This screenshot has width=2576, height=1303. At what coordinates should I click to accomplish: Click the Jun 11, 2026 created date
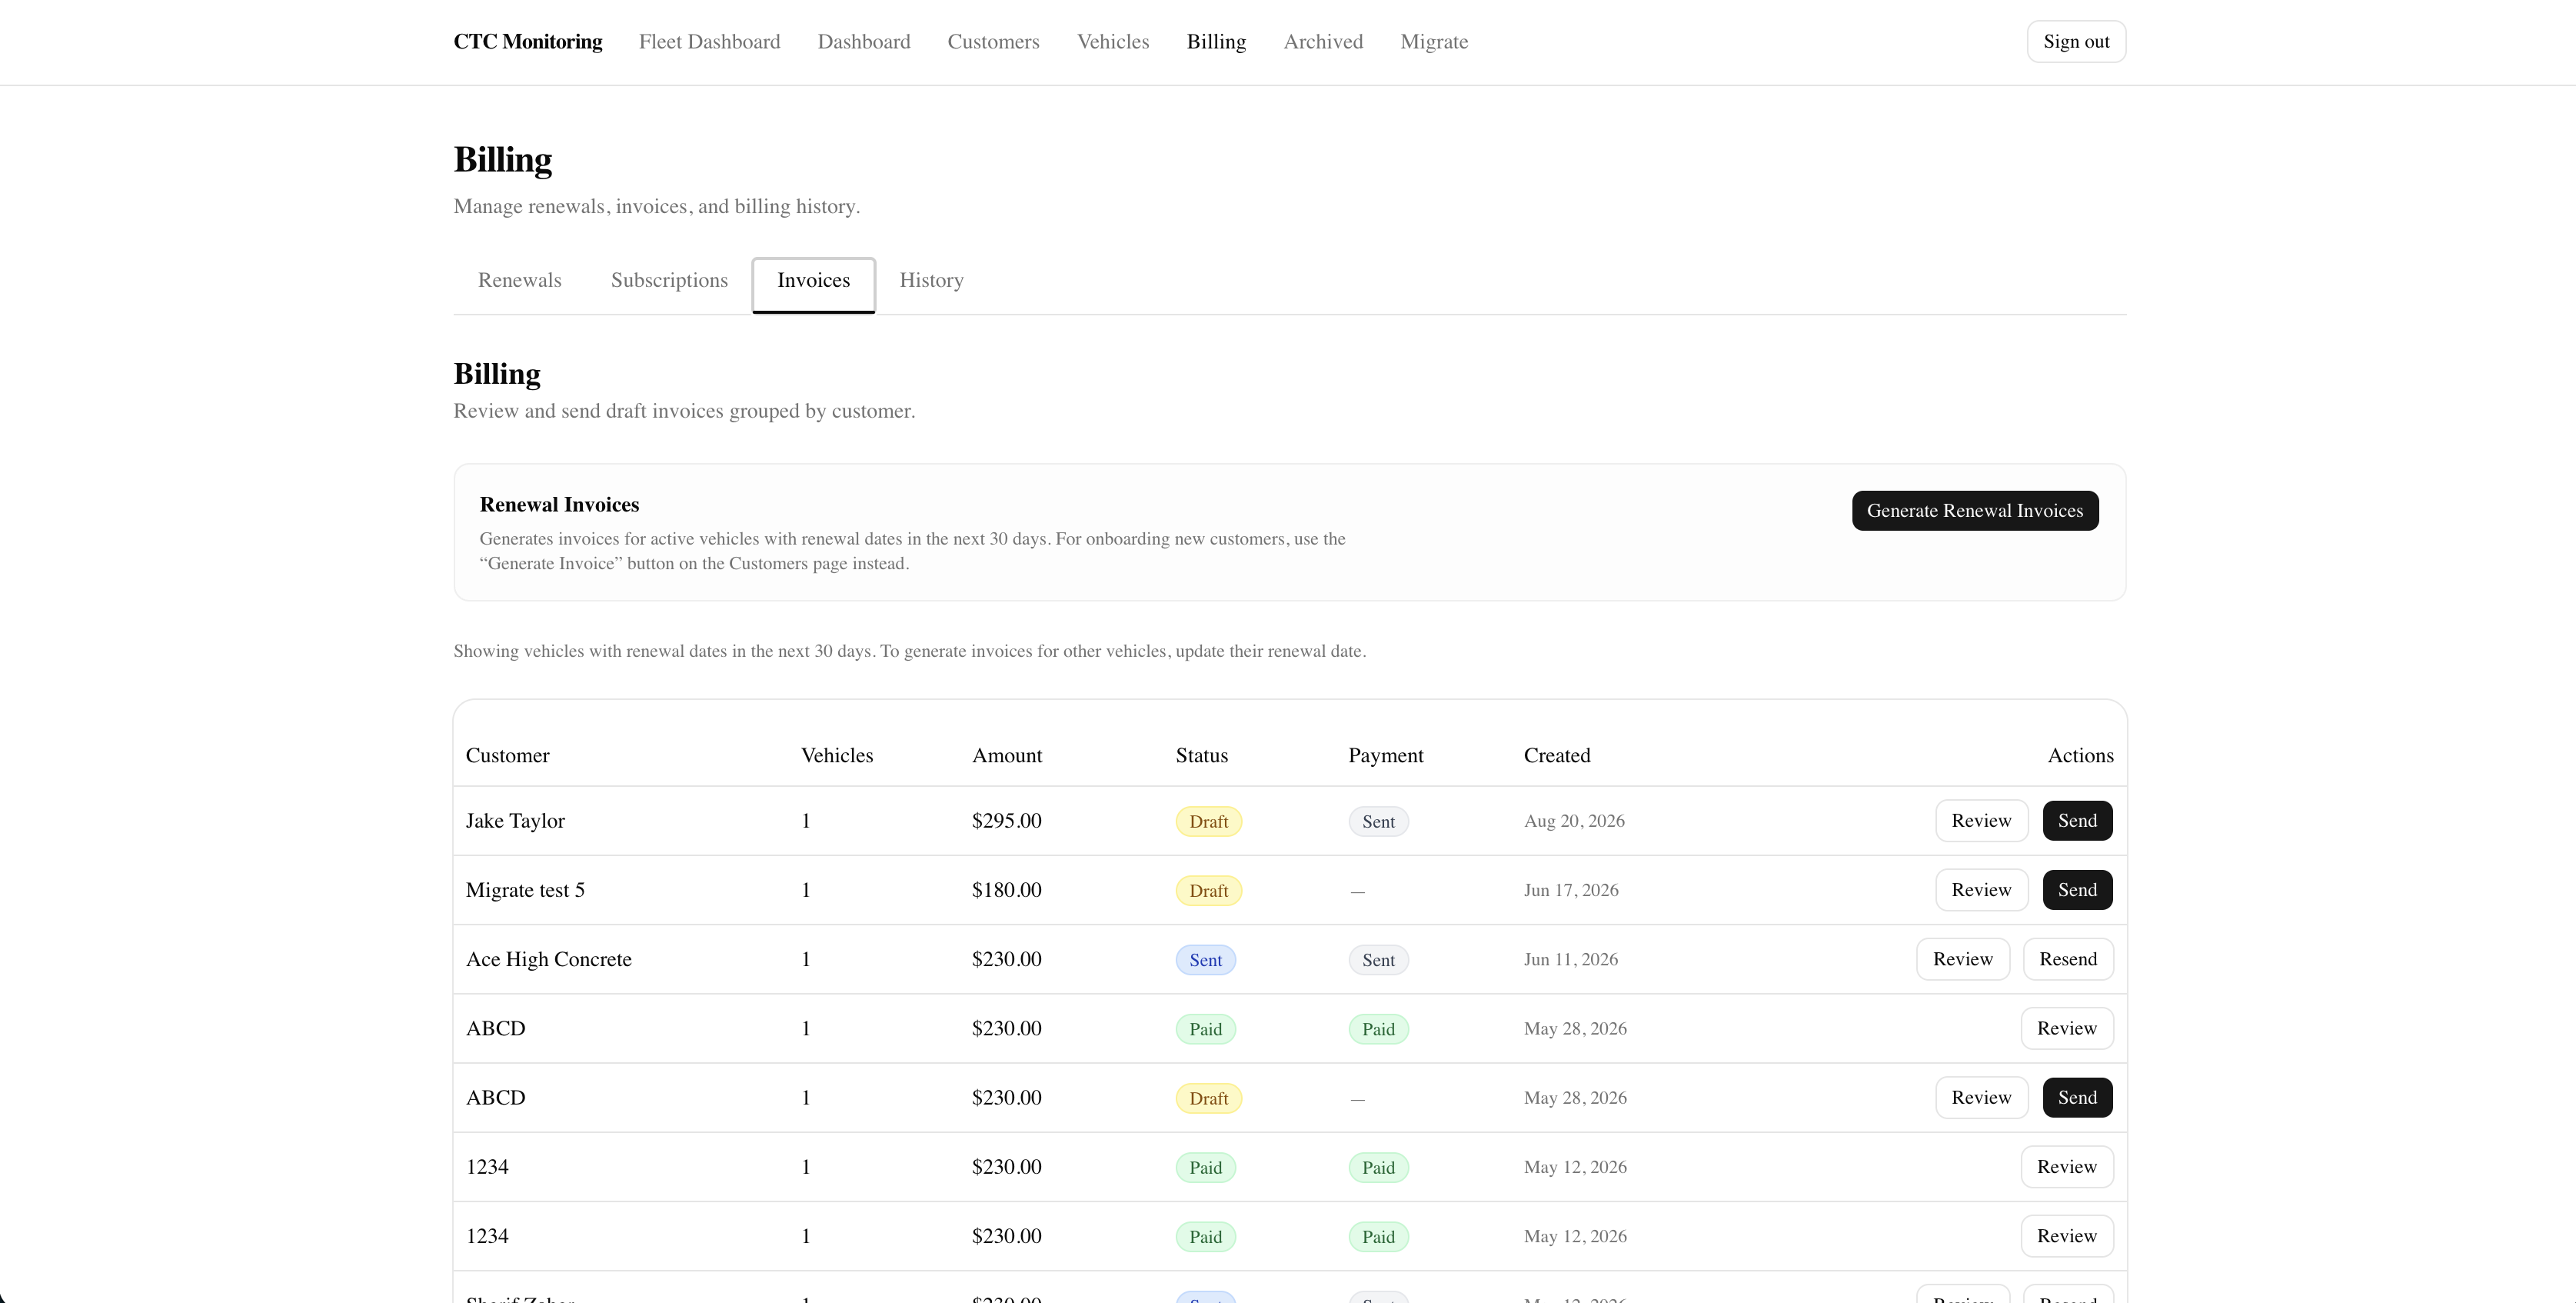[x=1571, y=959]
